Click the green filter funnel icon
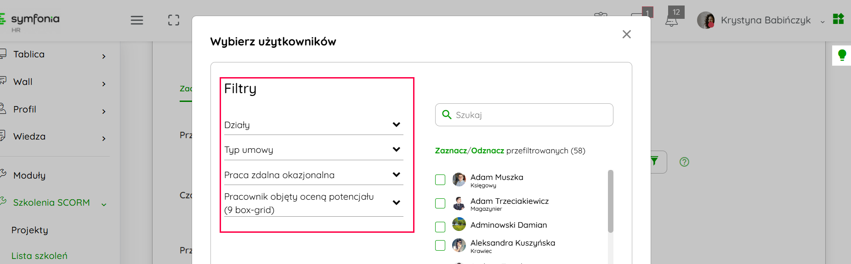The height and width of the screenshot is (264, 851). pos(654,161)
